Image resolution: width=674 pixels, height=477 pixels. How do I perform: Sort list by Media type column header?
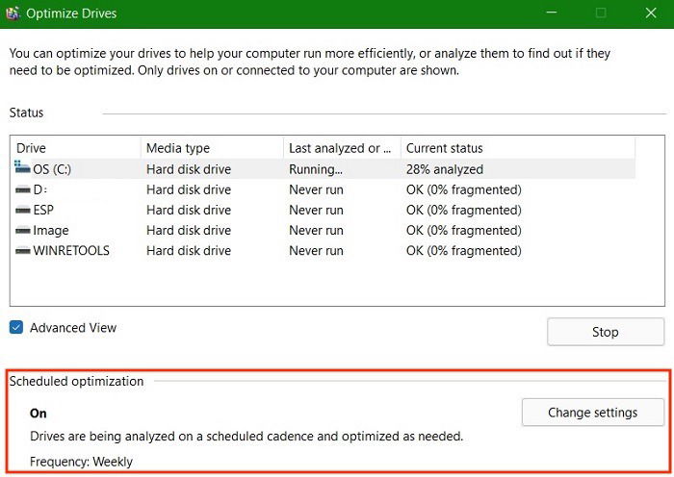coord(212,148)
